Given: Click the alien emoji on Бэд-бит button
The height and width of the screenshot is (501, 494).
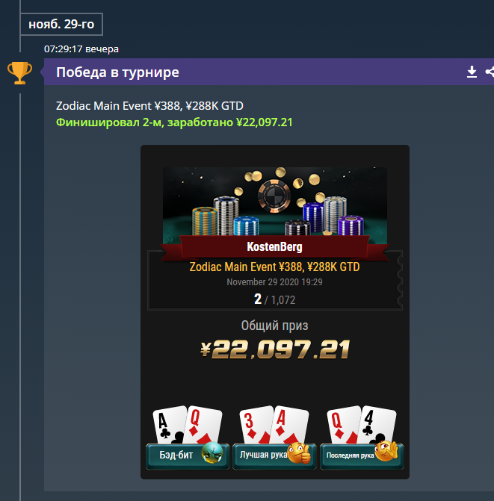Looking at the screenshot, I should [212, 452].
